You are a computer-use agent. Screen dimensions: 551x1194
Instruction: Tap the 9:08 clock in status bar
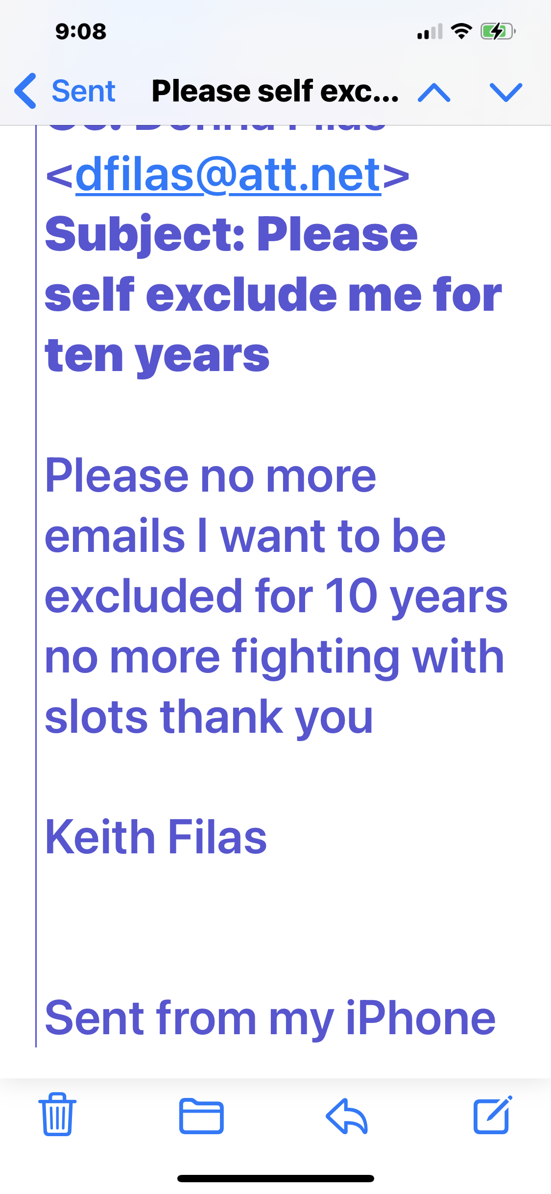tap(81, 32)
